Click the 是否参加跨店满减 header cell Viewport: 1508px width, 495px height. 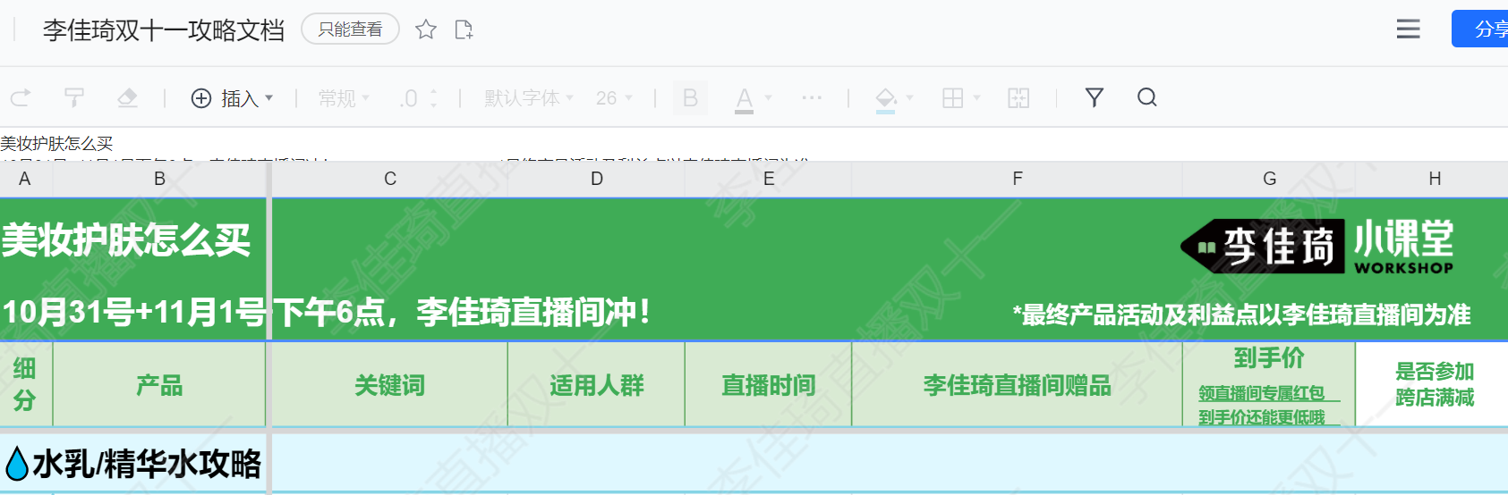1434,385
